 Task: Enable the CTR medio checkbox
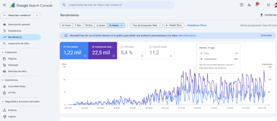tap(122, 47)
